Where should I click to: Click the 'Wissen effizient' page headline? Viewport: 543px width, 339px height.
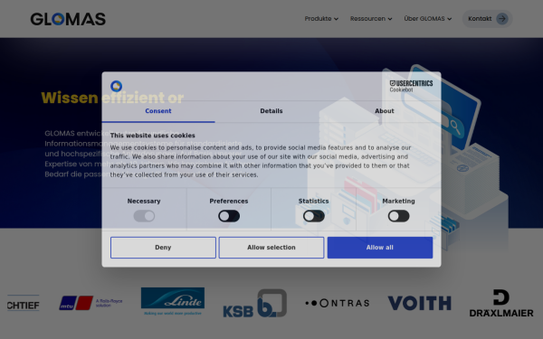click(112, 98)
